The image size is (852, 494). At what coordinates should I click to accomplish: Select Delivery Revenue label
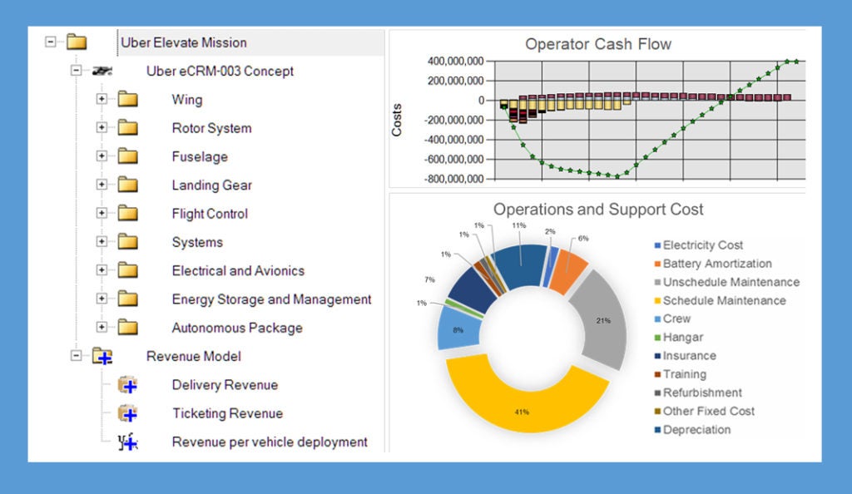click(225, 385)
